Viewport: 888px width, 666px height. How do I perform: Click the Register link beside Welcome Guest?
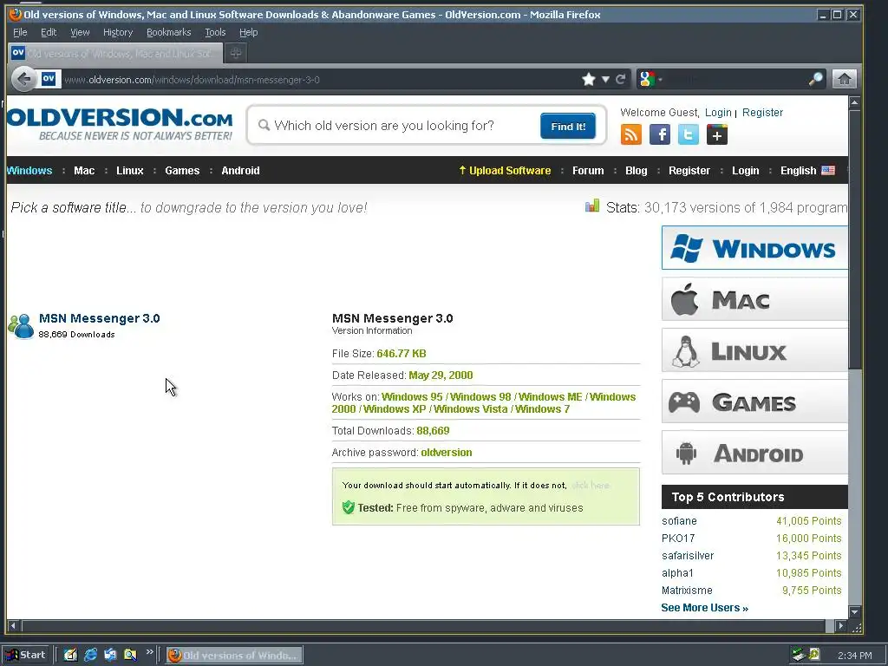(x=762, y=112)
